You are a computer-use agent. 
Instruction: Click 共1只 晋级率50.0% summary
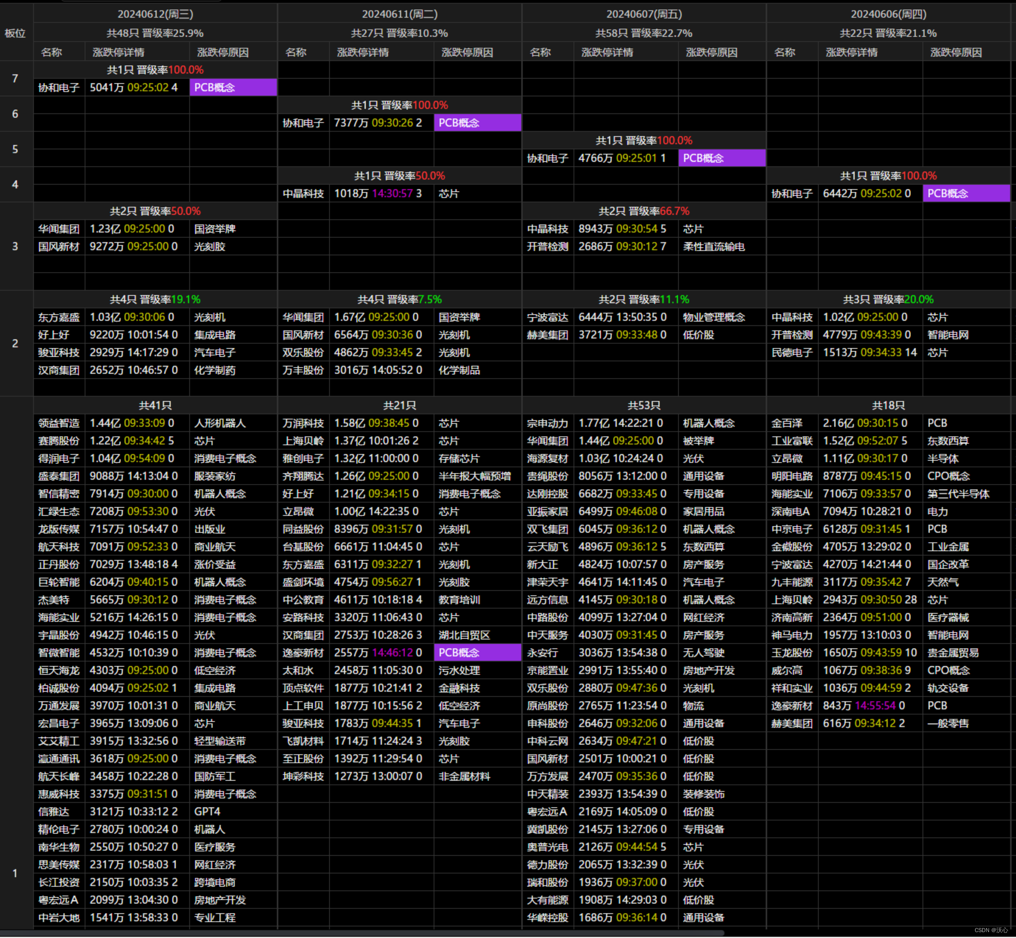coord(400,176)
